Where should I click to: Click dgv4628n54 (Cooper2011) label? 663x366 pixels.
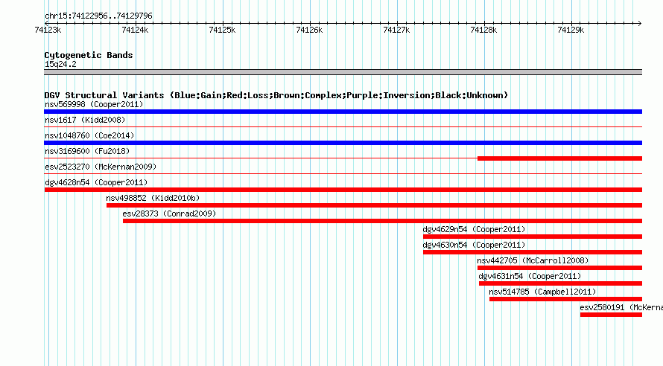(96, 182)
